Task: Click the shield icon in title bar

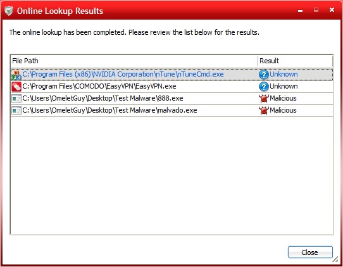Action: tap(9, 11)
